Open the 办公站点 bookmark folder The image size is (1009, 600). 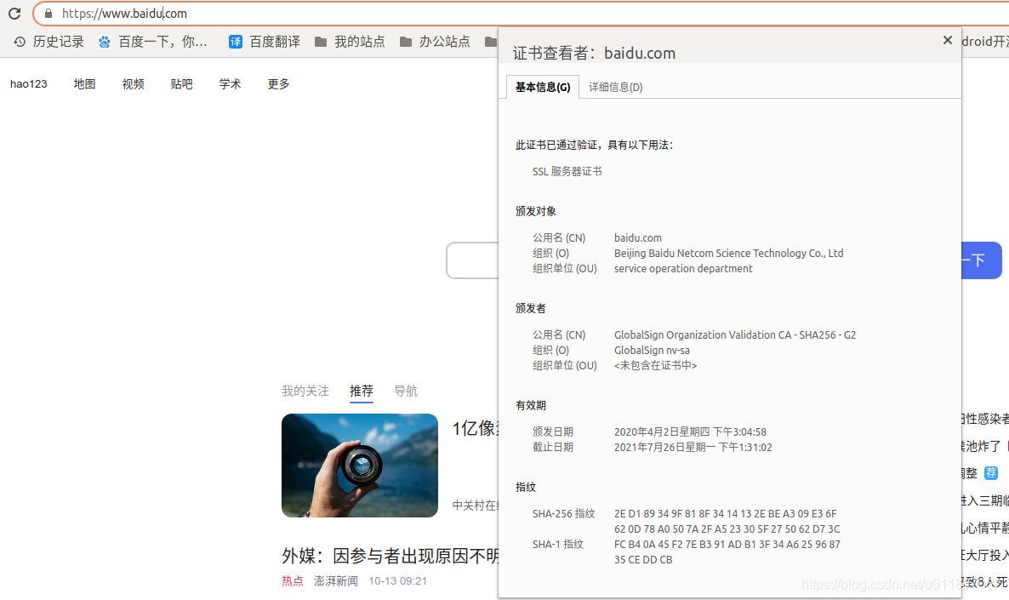pos(435,42)
